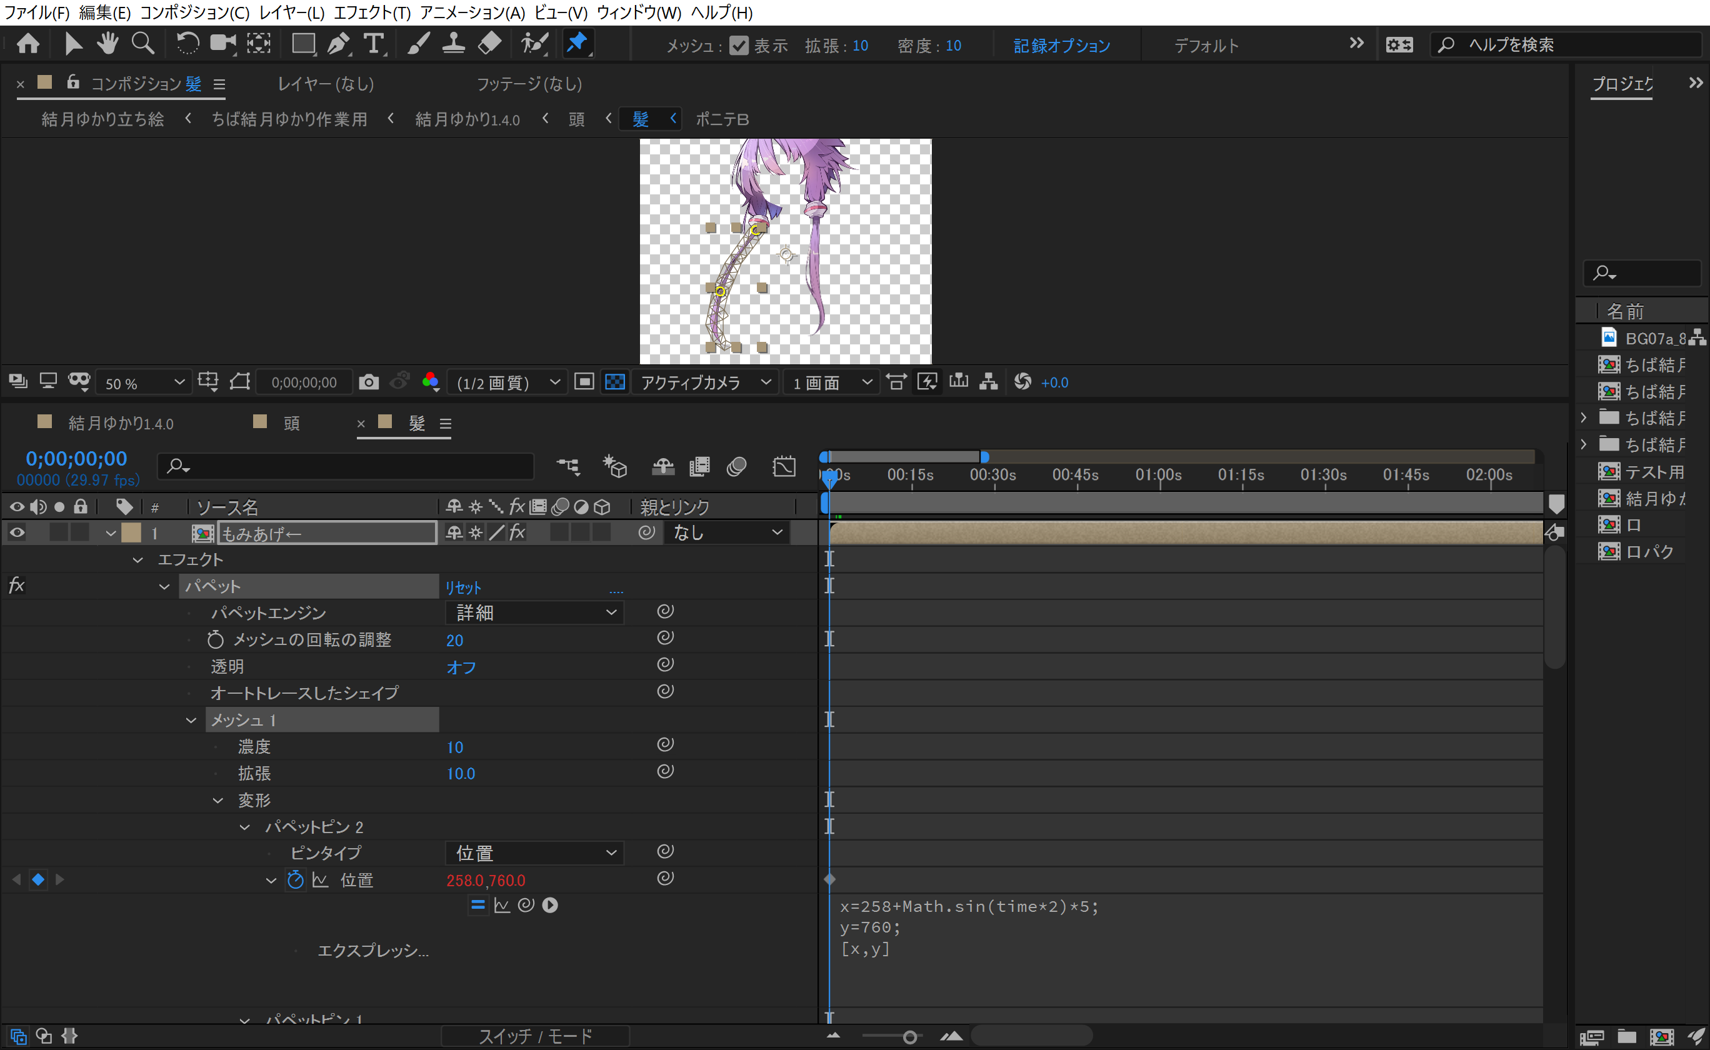Click the label color swatch of layer 1
Screen dimensions: 1710x1050
[x=131, y=532]
